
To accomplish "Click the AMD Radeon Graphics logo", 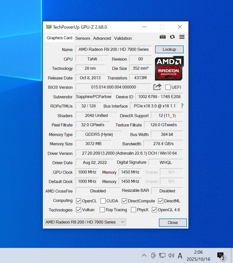I will click(169, 68).
